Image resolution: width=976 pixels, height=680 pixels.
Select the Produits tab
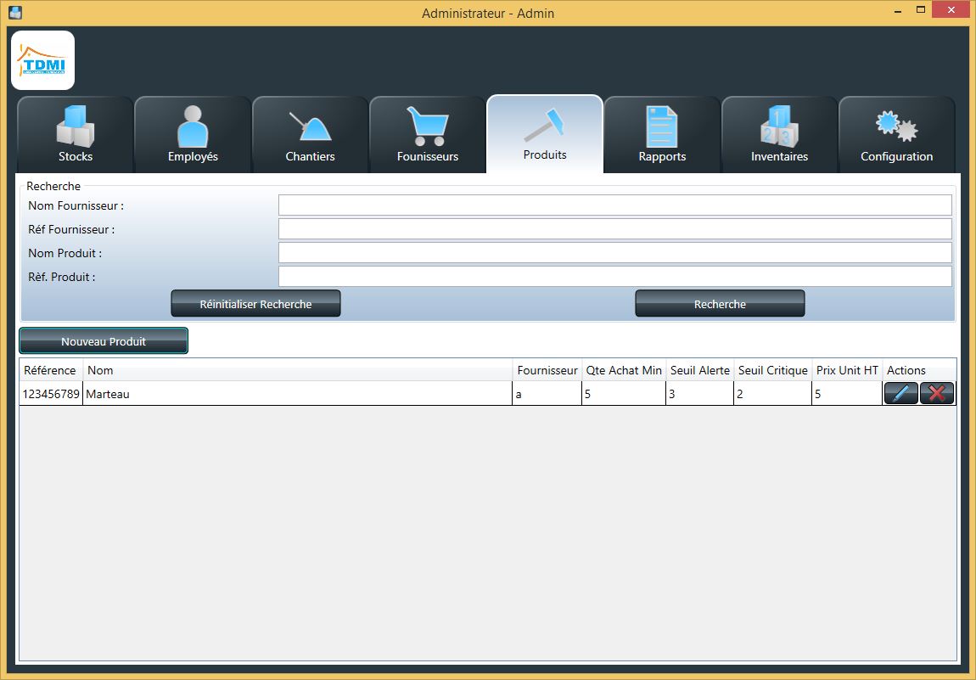[545, 134]
